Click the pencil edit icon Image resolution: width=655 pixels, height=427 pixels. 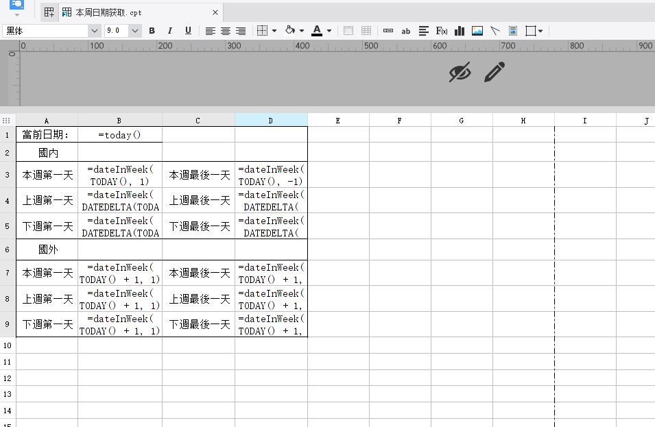495,72
